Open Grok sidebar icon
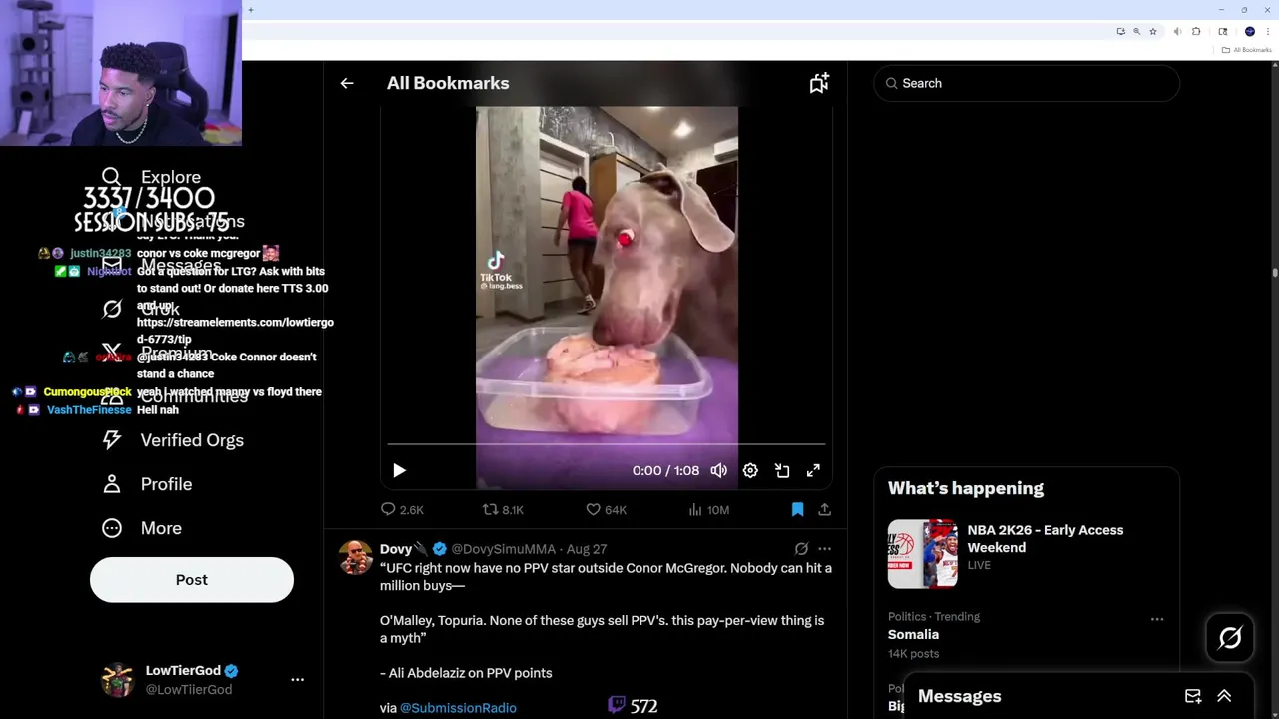 pyautogui.click(x=112, y=309)
